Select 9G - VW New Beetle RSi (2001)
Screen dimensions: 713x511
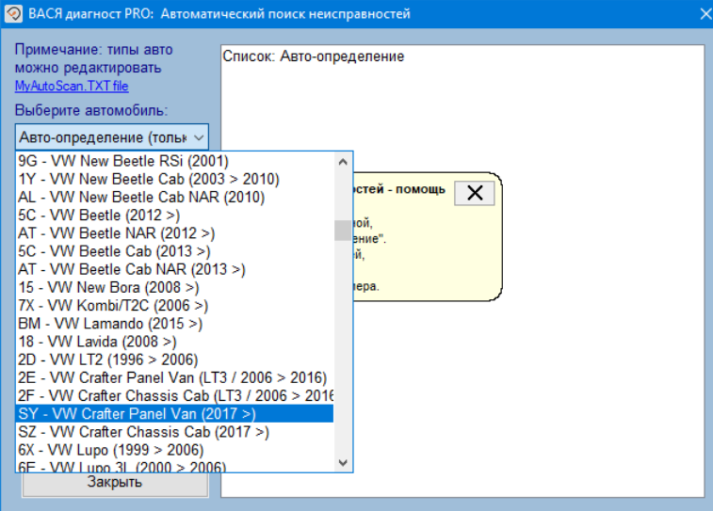click(x=174, y=161)
